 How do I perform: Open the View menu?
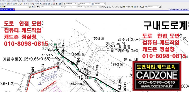point(4,1)
